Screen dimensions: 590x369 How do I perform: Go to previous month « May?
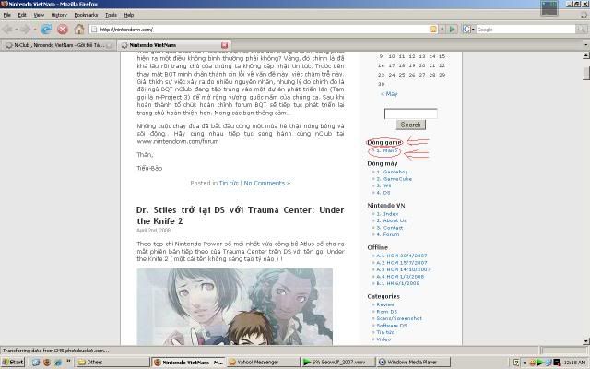[x=389, y=94]
